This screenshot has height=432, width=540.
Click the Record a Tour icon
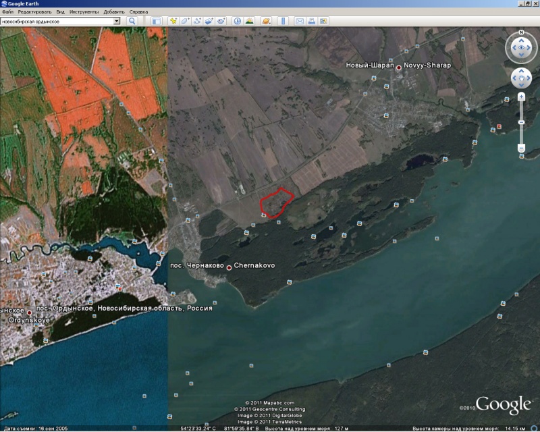pos(221,21)
